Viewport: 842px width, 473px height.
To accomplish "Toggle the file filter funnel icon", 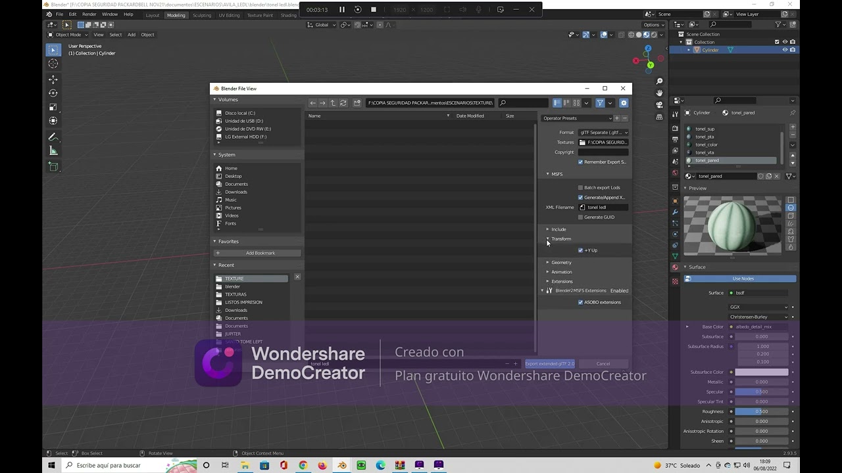I will pos(600,103).
